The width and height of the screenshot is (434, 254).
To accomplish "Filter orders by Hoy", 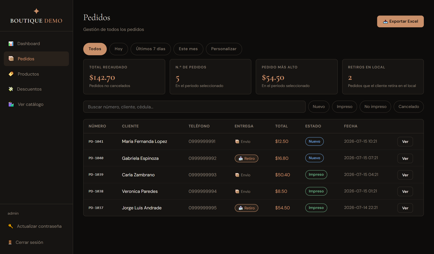I will click(x=118, y=49).
